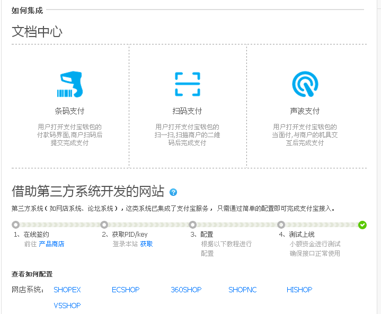381x314 pixels.
Task: Click the 扫码支付 description text
Action: pyautogui.click(x=188, y=135)
